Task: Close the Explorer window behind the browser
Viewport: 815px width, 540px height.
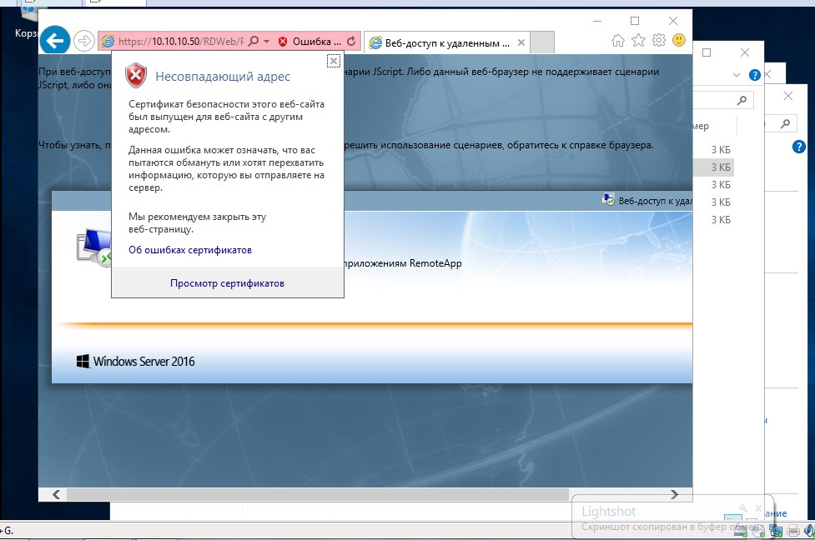Action: pos(745,52)
